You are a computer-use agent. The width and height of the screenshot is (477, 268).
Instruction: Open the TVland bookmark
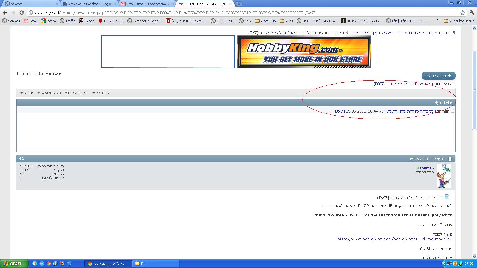[86, 21]
